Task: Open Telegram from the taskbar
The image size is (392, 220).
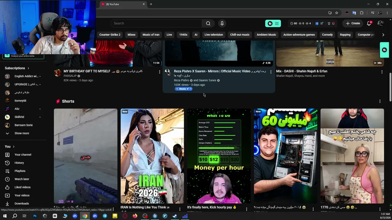Action: pyautogui.click(x=105, y=216)
